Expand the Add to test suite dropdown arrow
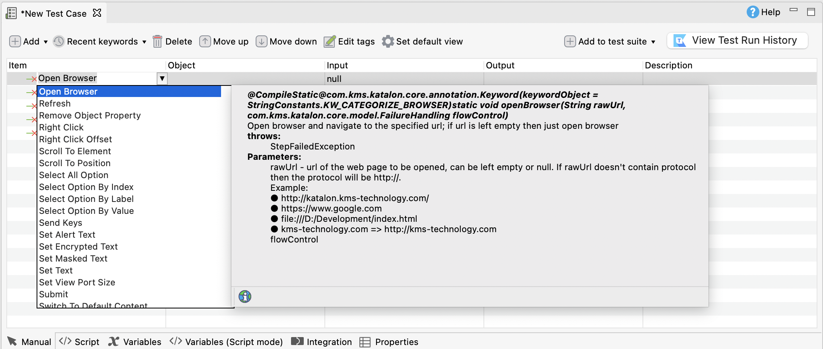Viewport: 823px width, 349px height. coord(653,42)
